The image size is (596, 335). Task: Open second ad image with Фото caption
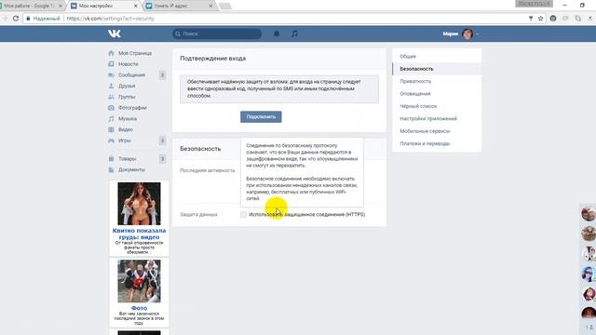(139, 281)
